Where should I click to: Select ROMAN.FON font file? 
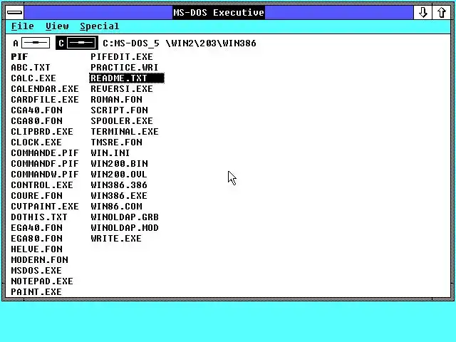point(116,100)
